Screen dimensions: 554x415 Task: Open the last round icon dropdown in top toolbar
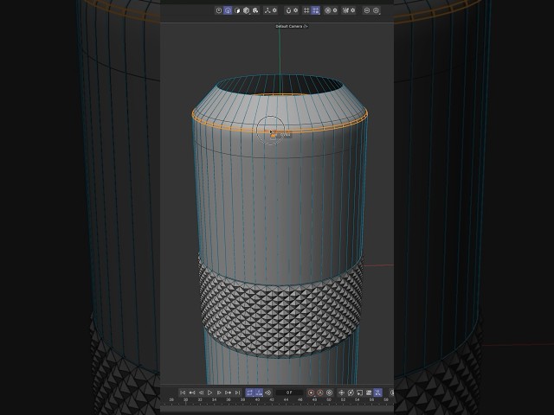377,11
